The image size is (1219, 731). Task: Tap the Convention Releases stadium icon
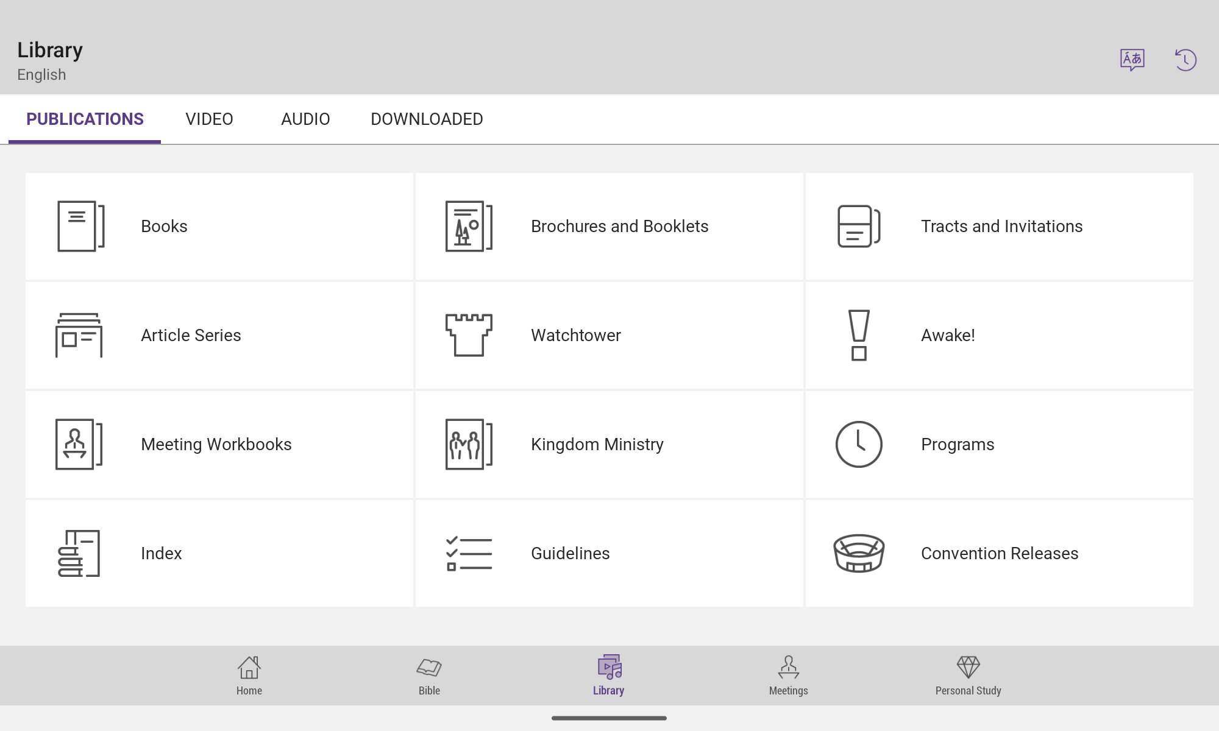[859, 553]
